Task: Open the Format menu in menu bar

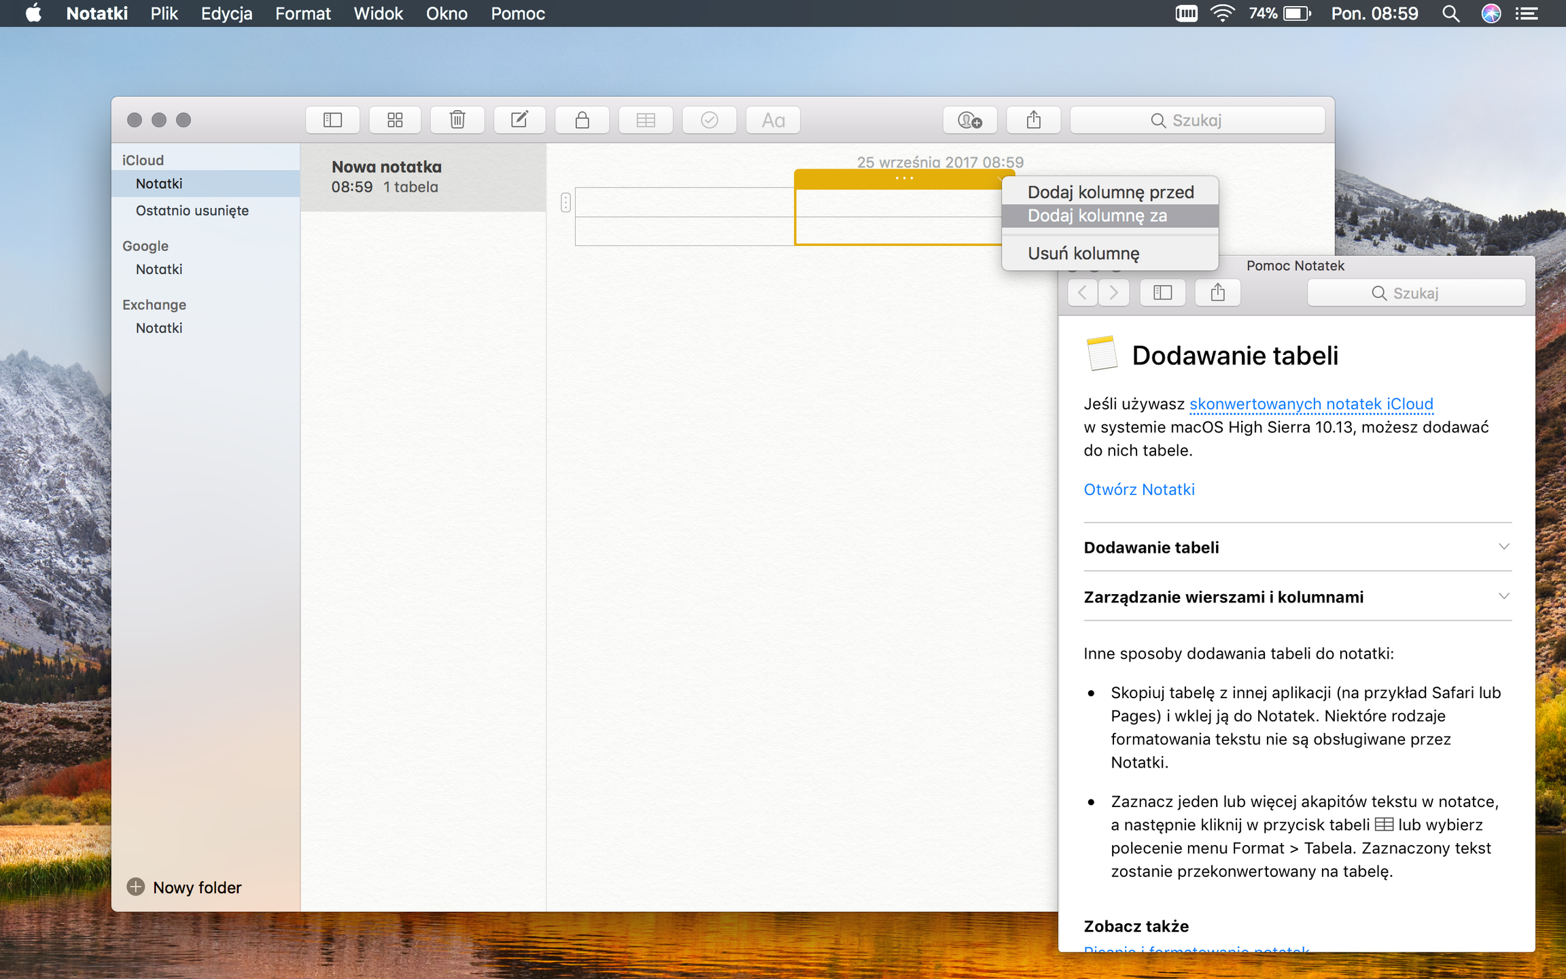Action: click(302, 14)
